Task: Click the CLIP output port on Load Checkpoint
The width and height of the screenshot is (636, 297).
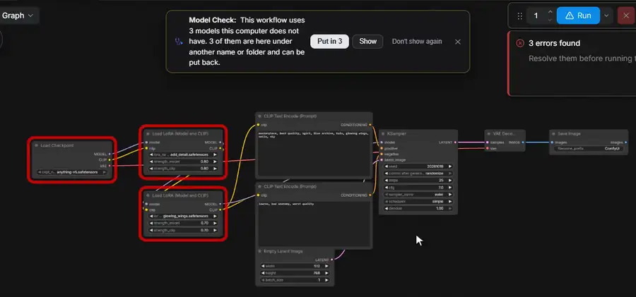Action: click(x=110, y=159)
